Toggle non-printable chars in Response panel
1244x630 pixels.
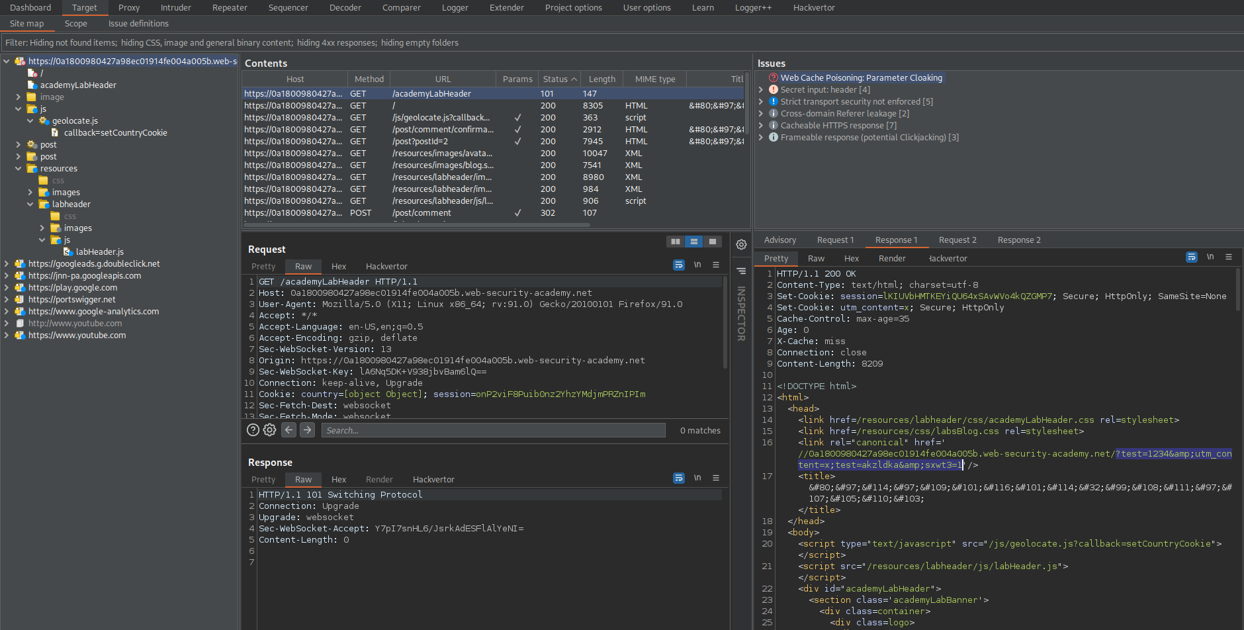(697, 478)
